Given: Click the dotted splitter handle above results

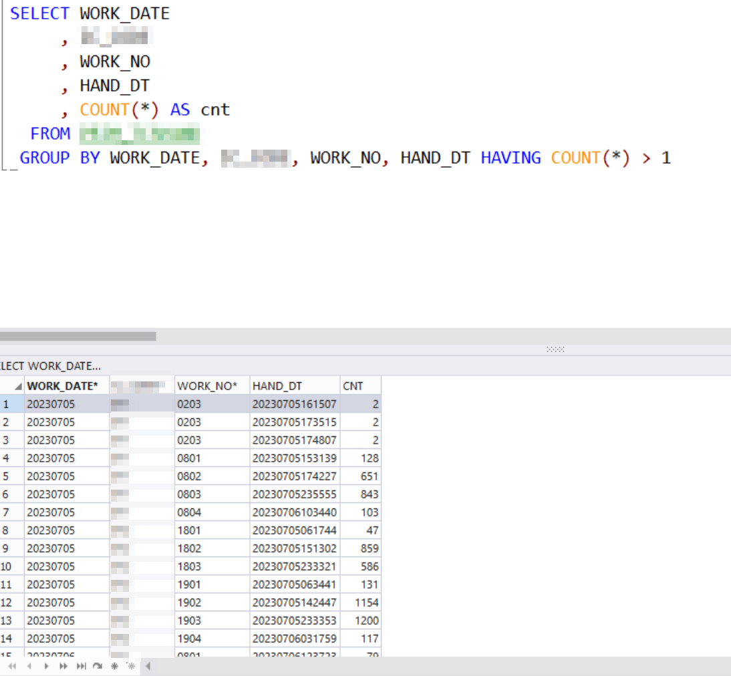Looking at the screenshot, I should pyautogui.click(x=555, y=349).
